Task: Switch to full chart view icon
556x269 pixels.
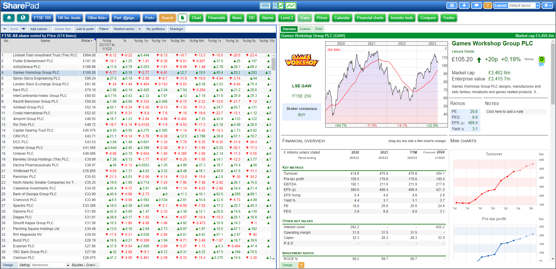Action: [x=291, y=5]
